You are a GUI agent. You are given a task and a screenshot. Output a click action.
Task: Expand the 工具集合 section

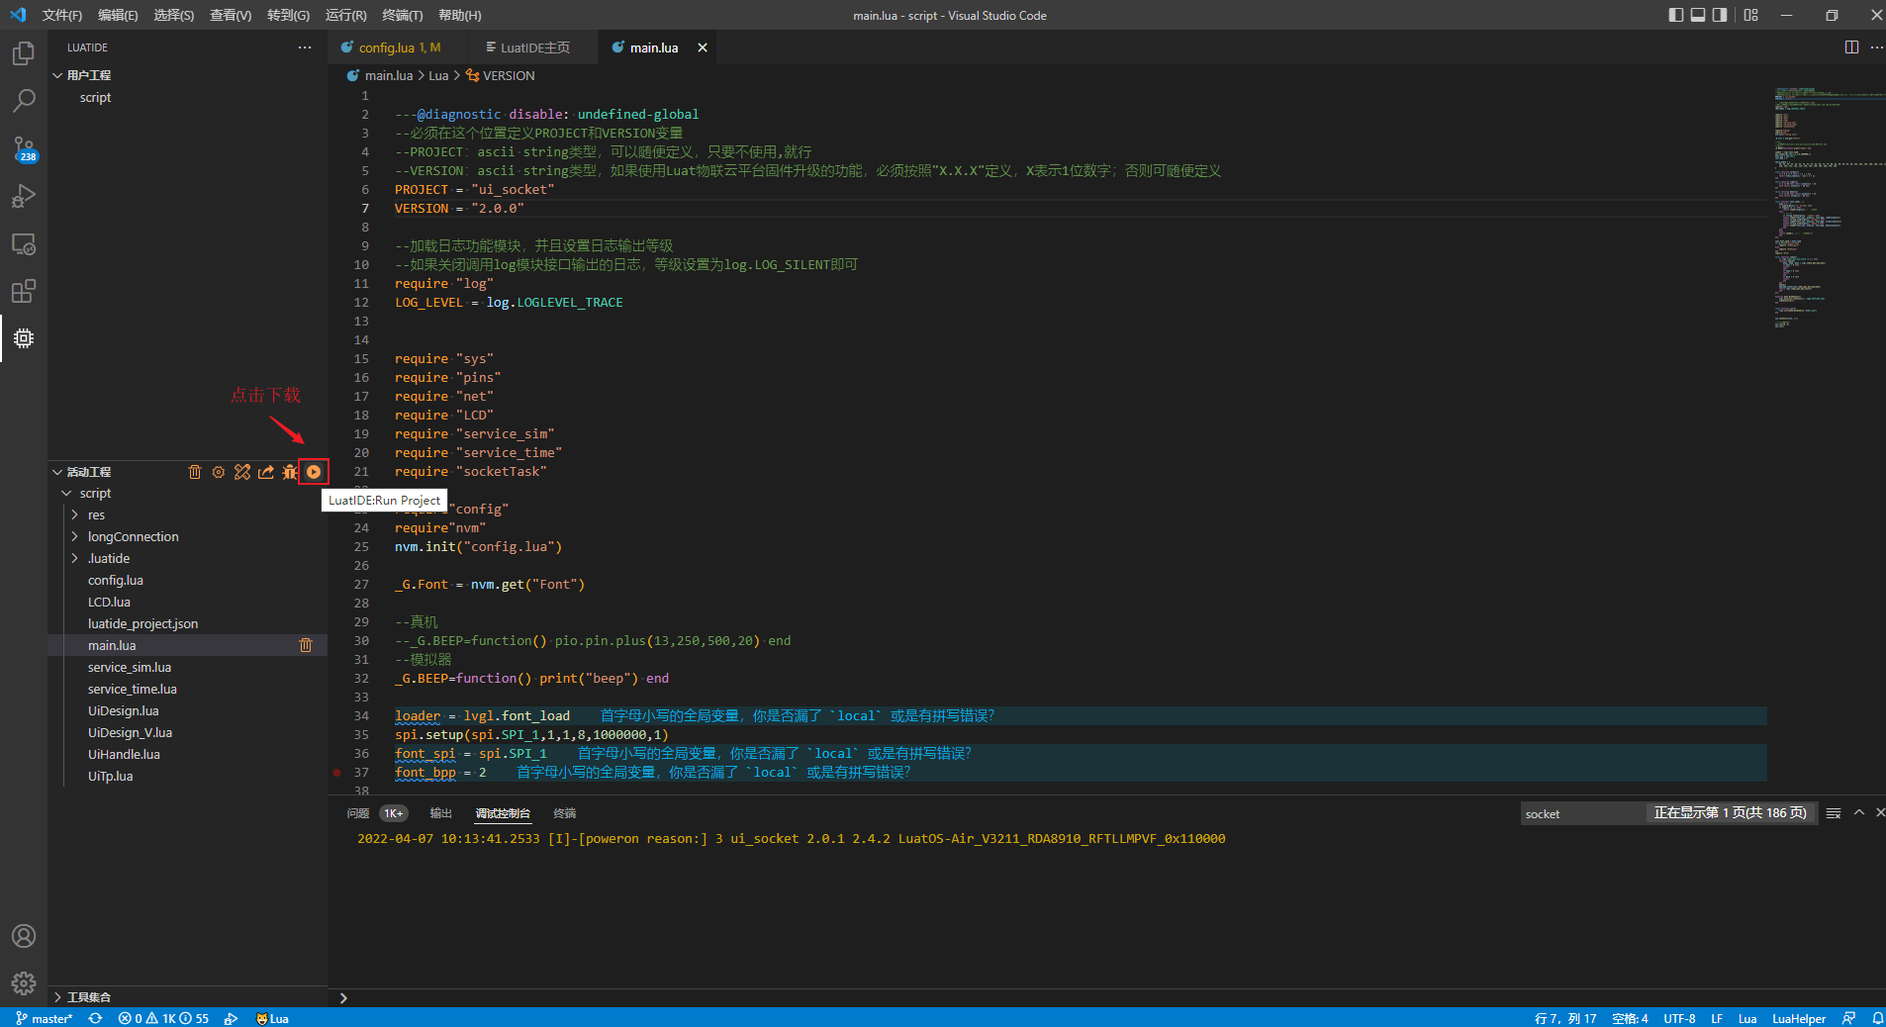coord(57,997)
